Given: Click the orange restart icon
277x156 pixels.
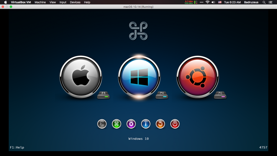Looking at the screenshot, I should coord(160,124).
